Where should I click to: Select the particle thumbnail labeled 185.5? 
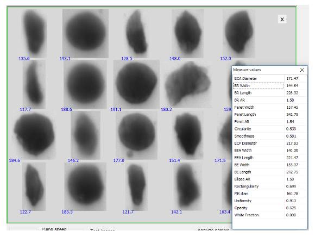(85, 186)
